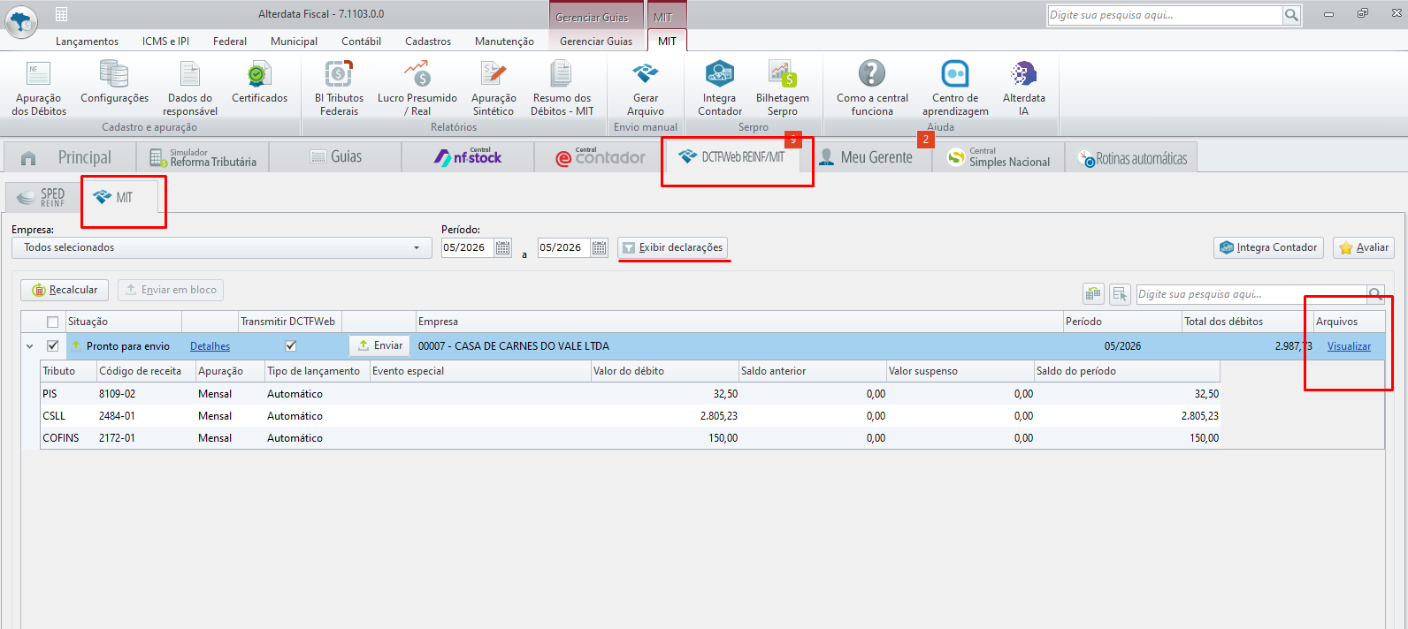The image size is (1408, 629).
Task: Select the COFINS 2172-01 row
Action: [630, 438]
